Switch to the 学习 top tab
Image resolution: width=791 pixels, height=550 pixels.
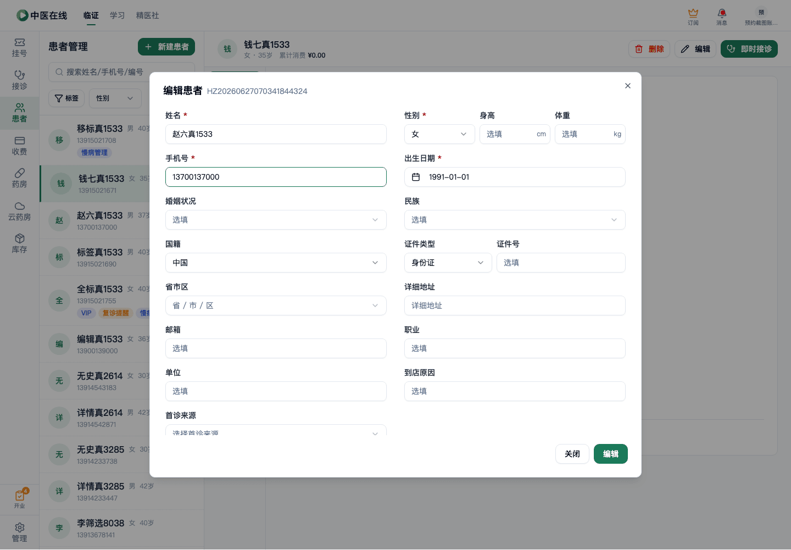[118, 15]
